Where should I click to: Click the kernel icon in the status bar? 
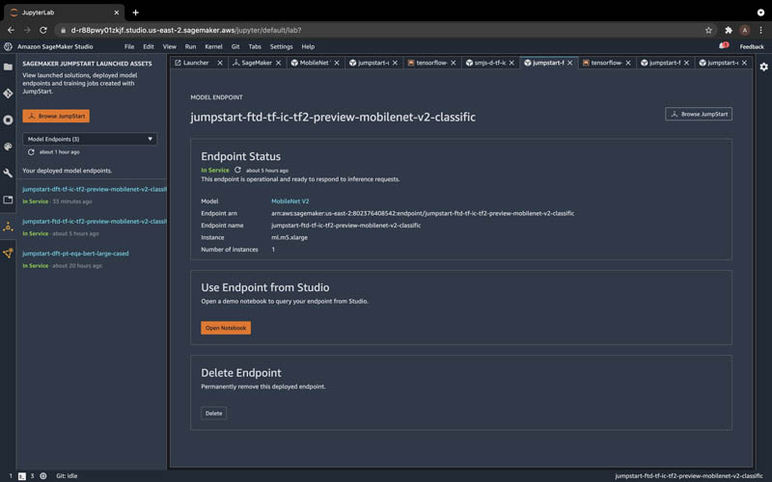click(43, 476)
